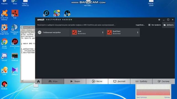Minimize the Radeon Settings window

coord(164,20)
